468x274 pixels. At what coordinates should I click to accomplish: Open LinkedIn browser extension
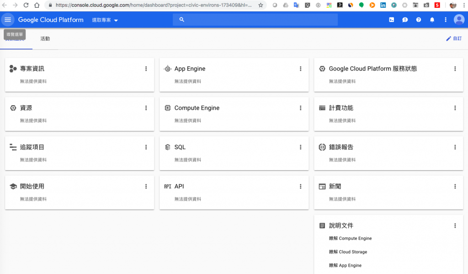point(383,5)
